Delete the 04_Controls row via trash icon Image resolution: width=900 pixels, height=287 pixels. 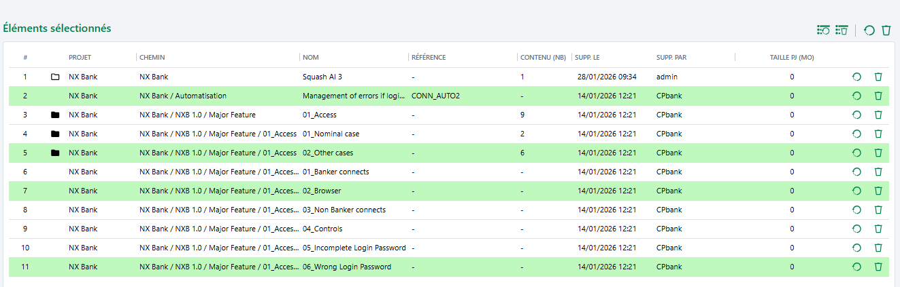878,229
